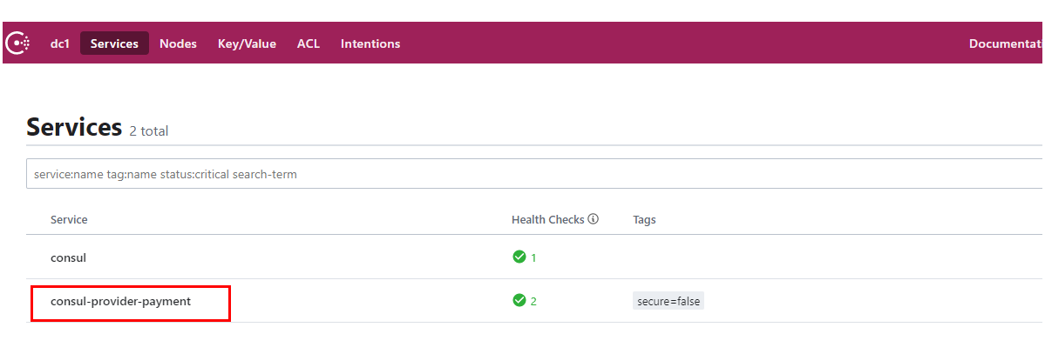Click the Health Checks column header

[x=547, y=220]
